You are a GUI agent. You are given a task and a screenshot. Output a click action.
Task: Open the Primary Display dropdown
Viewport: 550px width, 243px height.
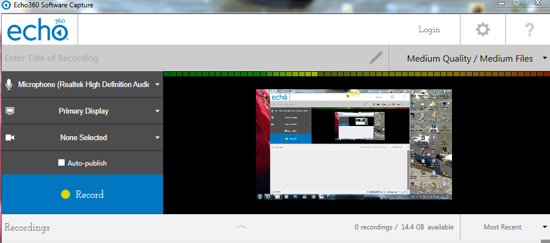pos(83,111)
